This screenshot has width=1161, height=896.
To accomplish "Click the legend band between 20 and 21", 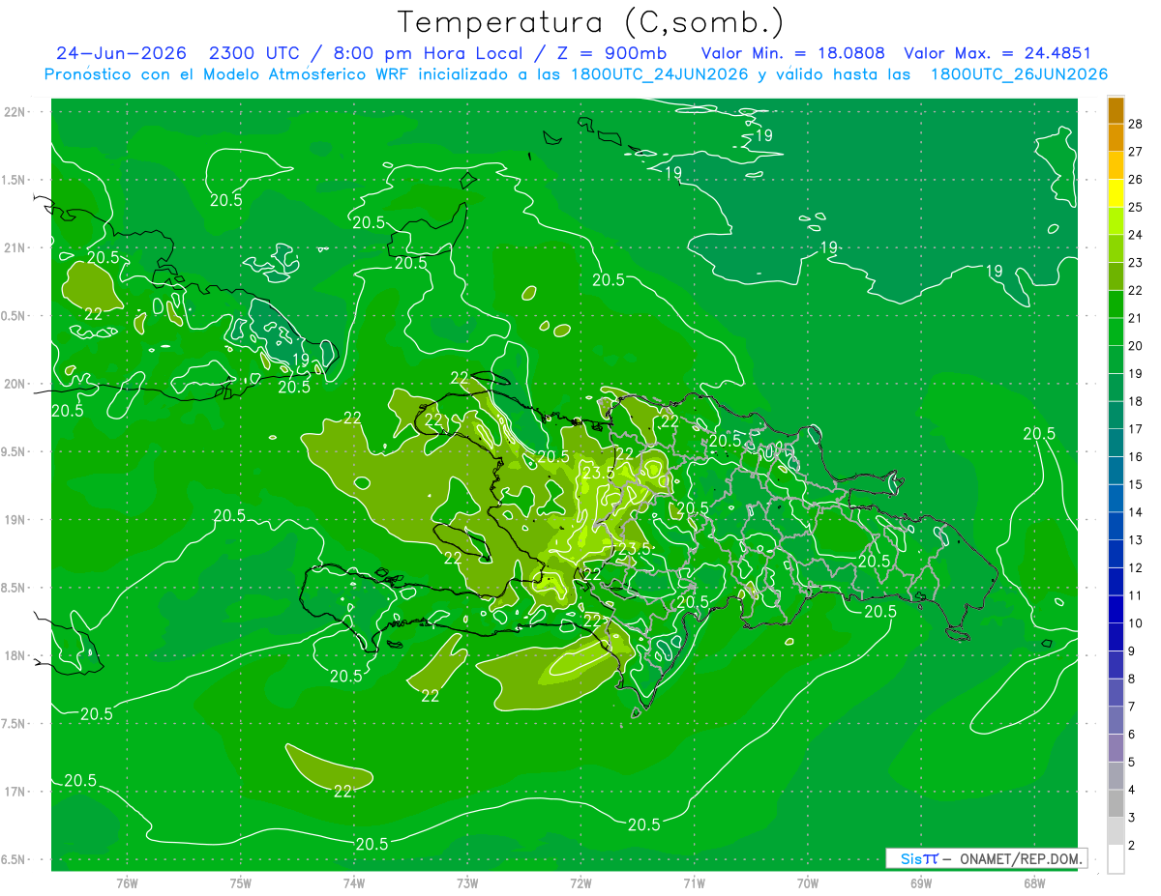I will 1116,332.
